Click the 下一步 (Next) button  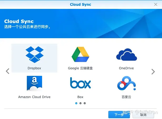point(119,115)
